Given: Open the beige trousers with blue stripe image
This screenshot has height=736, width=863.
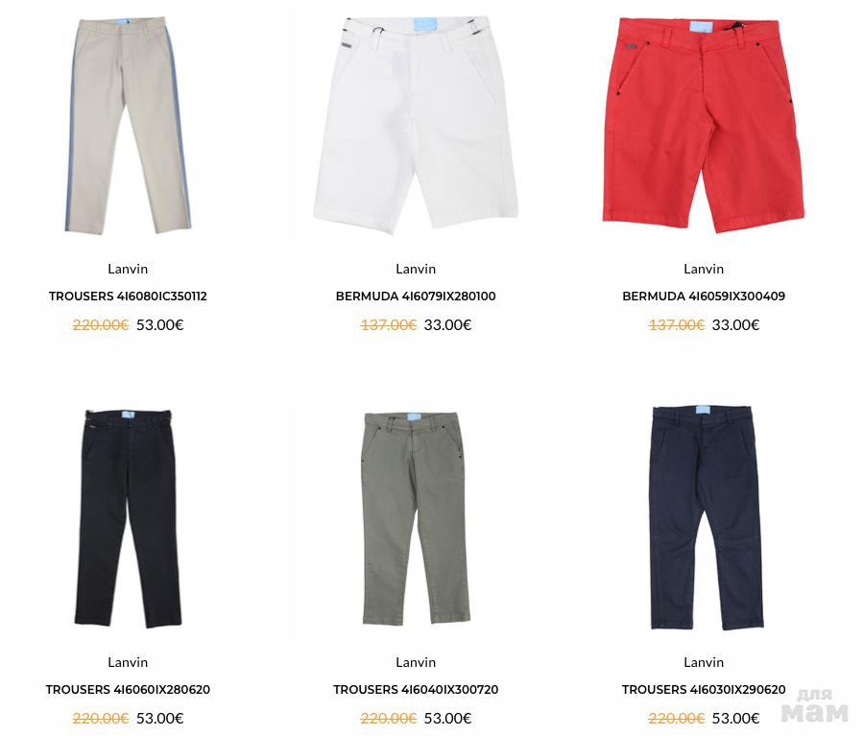Looking at the screenshot, I should [128, 126].
